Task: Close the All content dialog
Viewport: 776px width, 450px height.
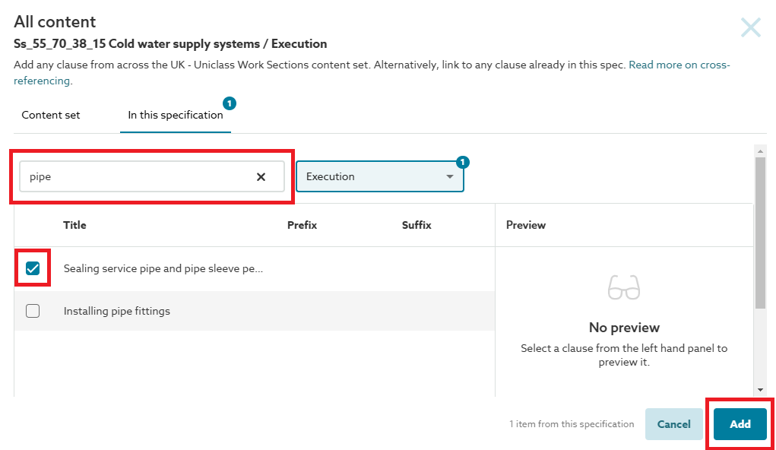Action: [750, 28]
